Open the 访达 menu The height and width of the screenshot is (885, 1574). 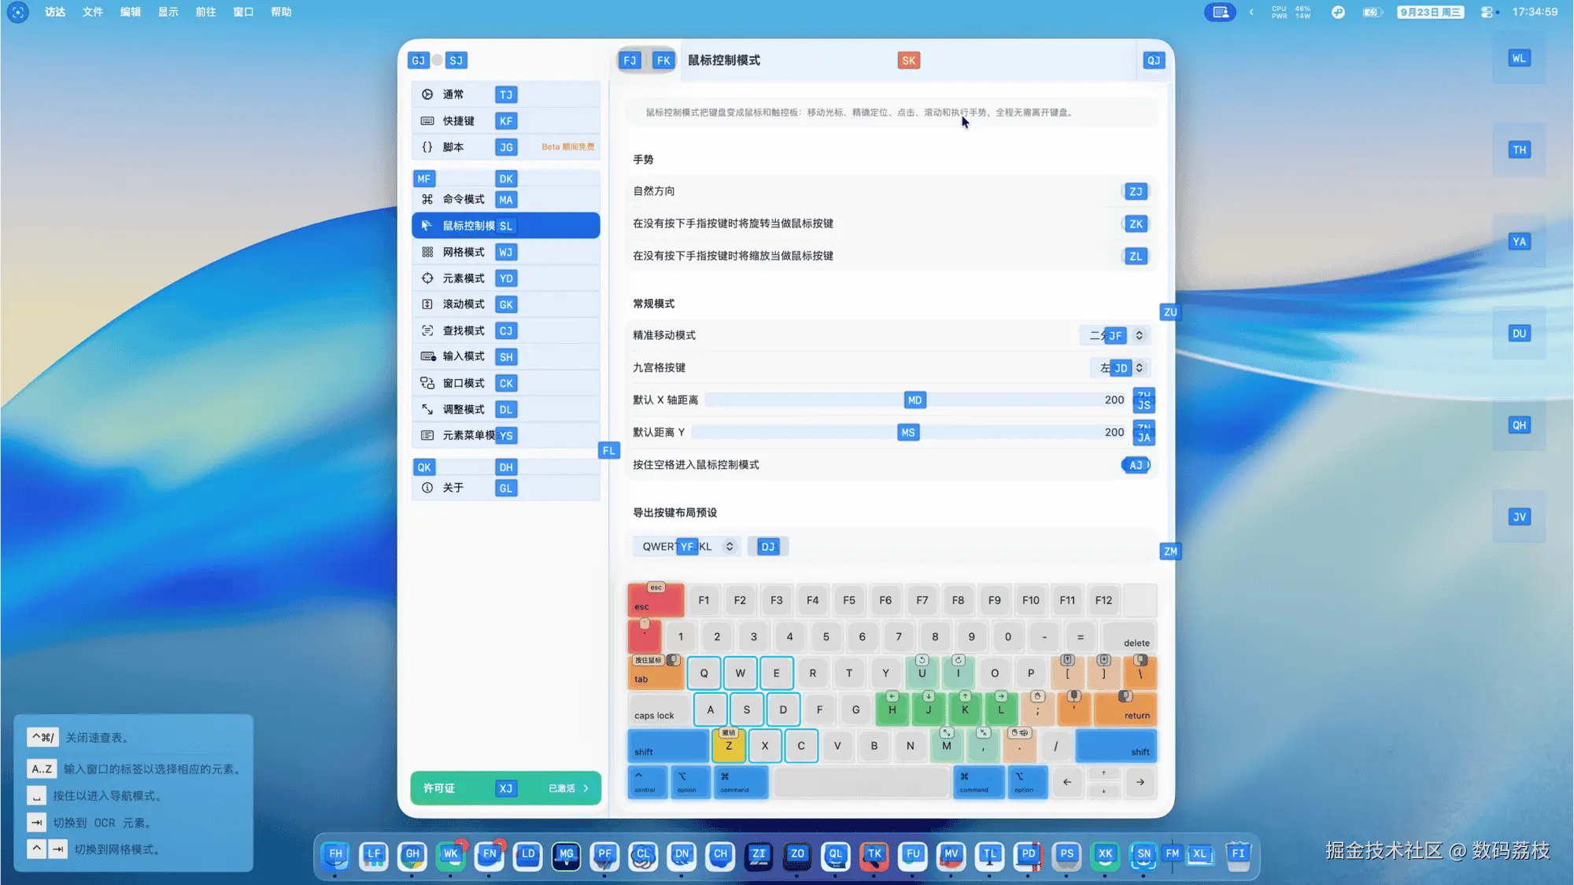(x=55, y=12)
